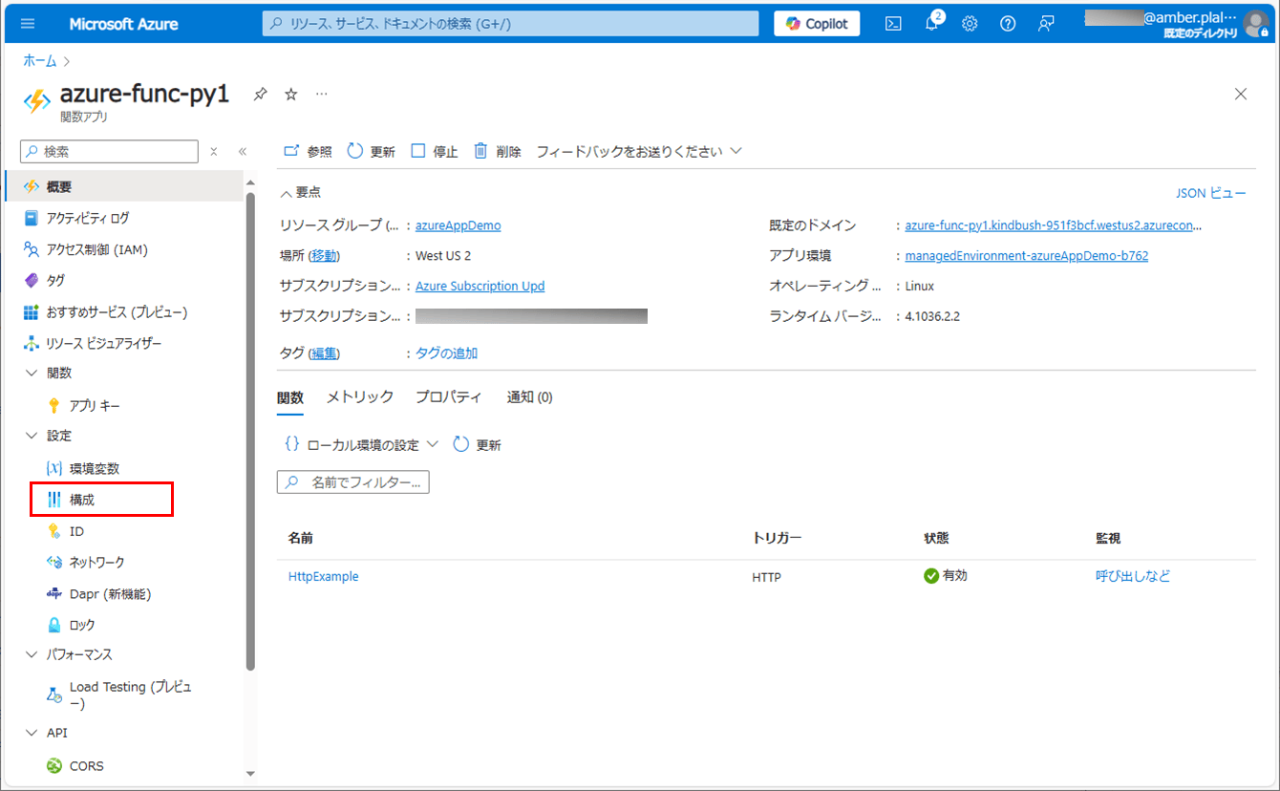Open the portal hamburger menu

click(x=27, y=24)
